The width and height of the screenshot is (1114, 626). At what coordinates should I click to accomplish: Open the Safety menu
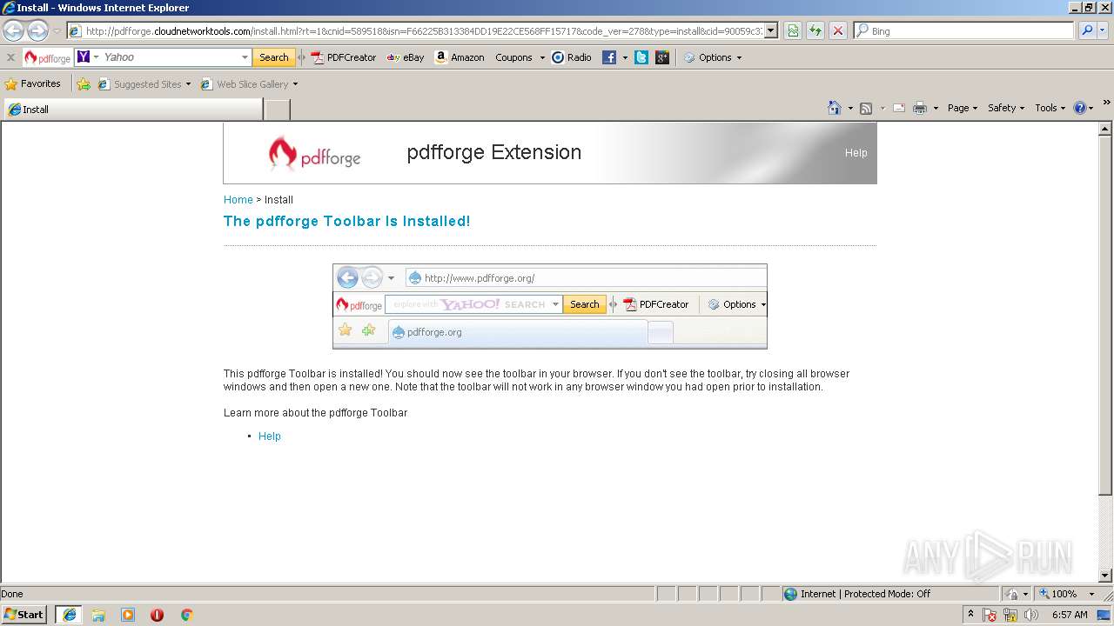pyautogui.click(x=1006, y=108)
